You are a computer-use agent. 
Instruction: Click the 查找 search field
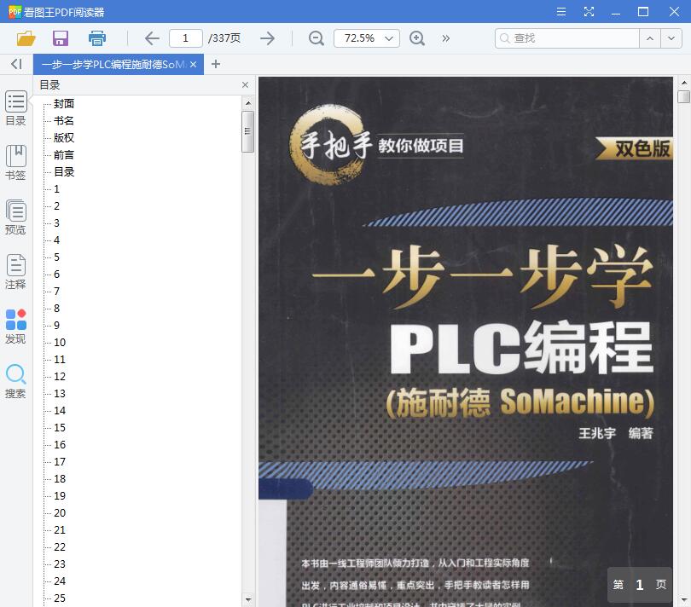click(x=566, y=38)
